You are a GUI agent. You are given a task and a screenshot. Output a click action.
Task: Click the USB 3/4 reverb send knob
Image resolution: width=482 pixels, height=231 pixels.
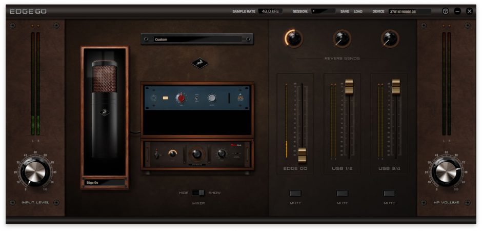[x=390, y=38]
